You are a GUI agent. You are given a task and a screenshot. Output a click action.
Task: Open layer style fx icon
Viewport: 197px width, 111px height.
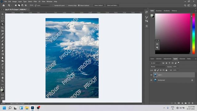[175, 103]
